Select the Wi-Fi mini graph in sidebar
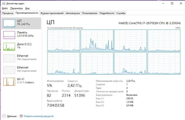Screen dimensions: 185x120 click(x=9, y=82)
